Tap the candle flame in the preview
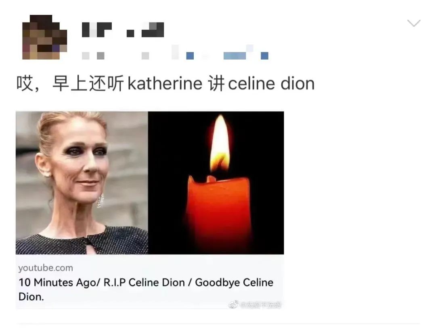The image size is (436, 328). coord(220,144)
